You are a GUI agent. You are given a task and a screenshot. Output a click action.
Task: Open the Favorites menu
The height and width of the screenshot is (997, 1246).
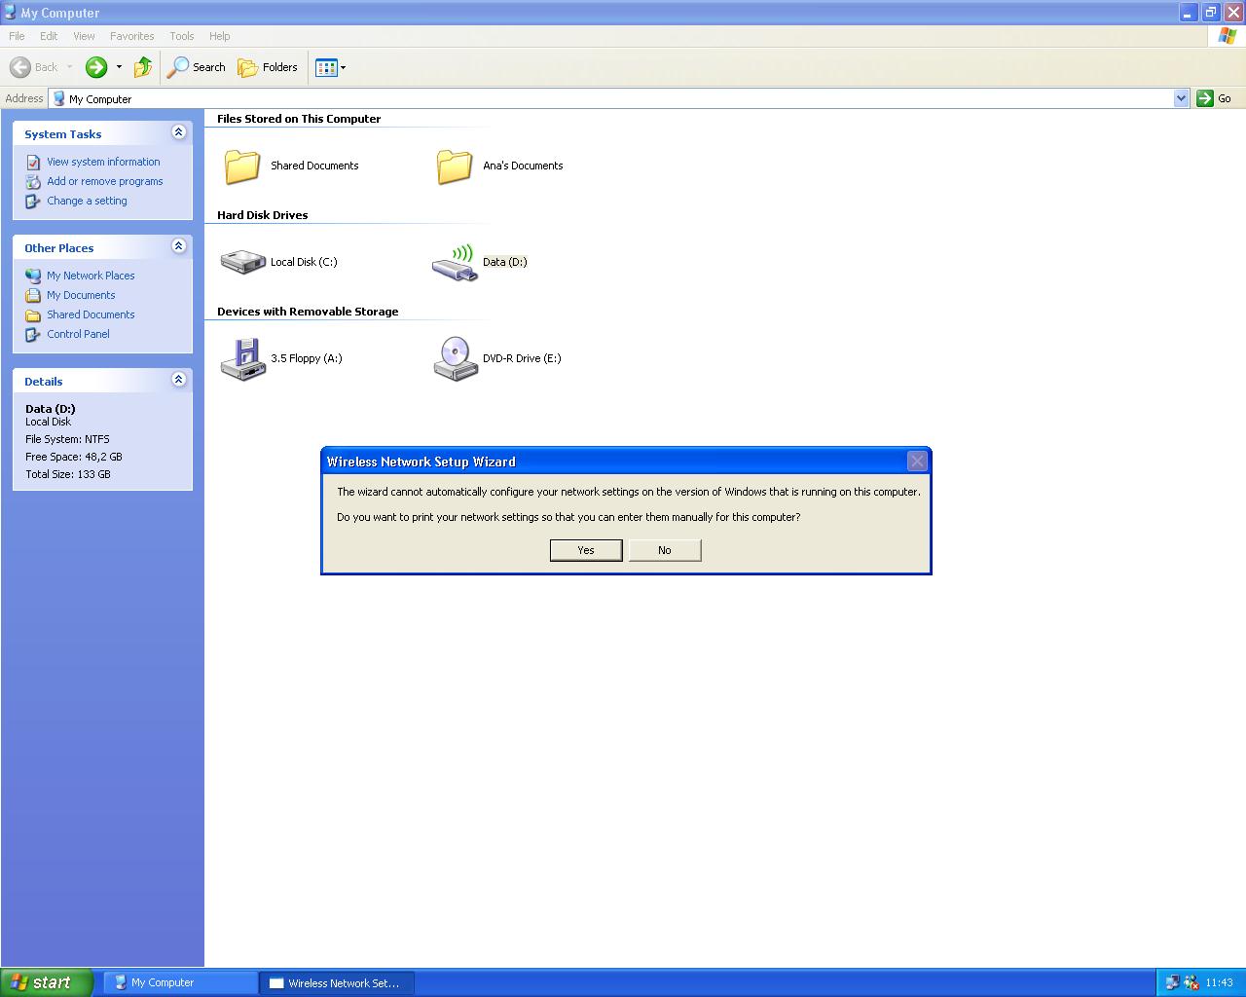pyautogui.click(x=131, y=36)
